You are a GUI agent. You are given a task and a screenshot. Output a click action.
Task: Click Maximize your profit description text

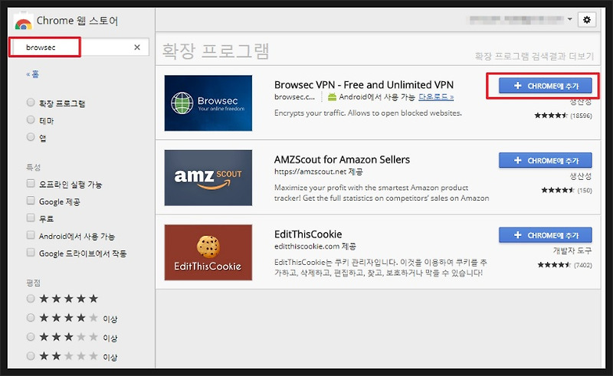pos(382,193)
